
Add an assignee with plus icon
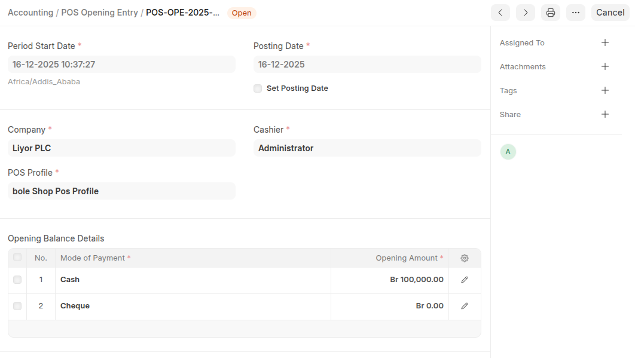(x=605, y=43)
